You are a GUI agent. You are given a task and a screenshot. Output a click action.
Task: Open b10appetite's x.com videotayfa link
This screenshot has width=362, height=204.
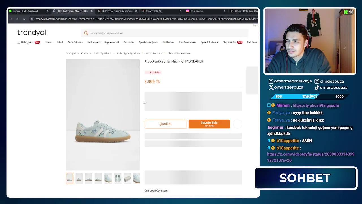tap(311, 157)
